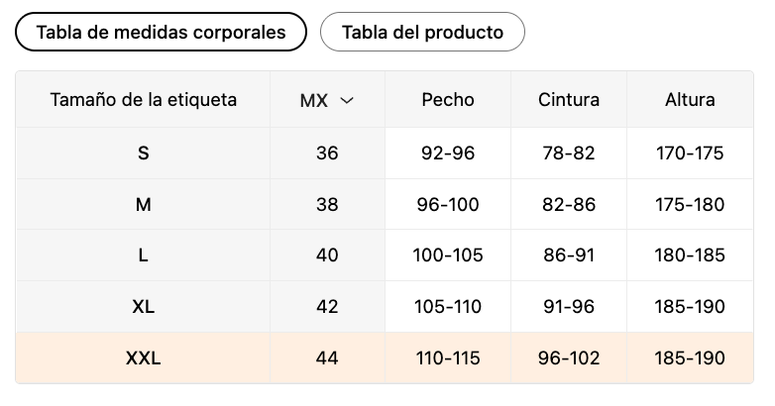This screenshot has height=406, width=775.
Task: Click the 170-175 Altura measurement
Action: pos(690,153)
